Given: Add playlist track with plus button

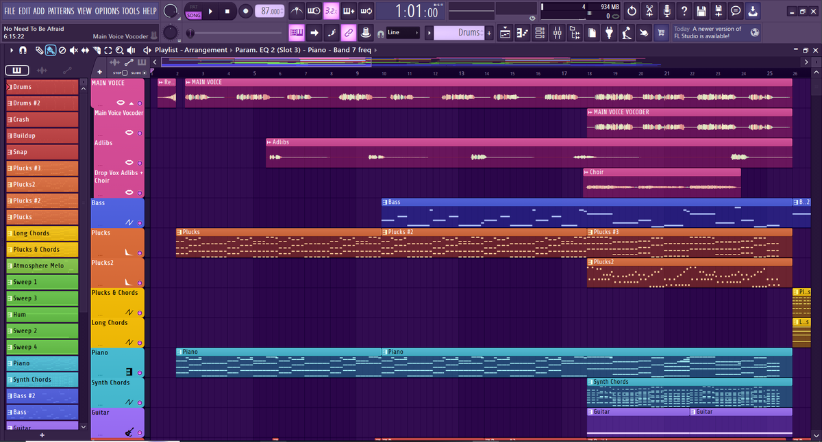Looking at the screenshot, I should tap(100, 73).
